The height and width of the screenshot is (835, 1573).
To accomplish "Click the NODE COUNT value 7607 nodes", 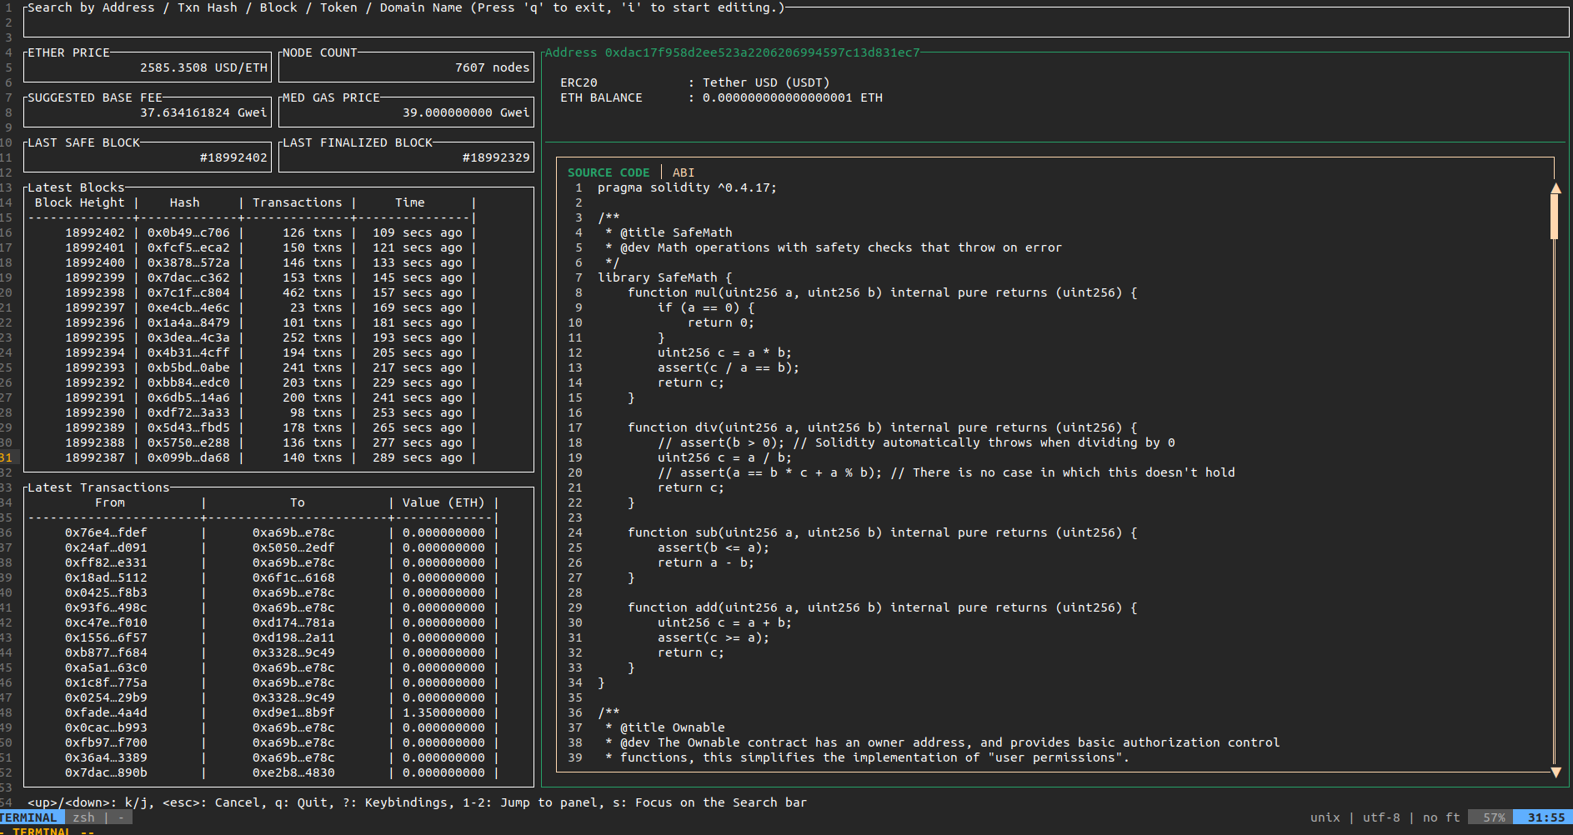I will 493,67.
